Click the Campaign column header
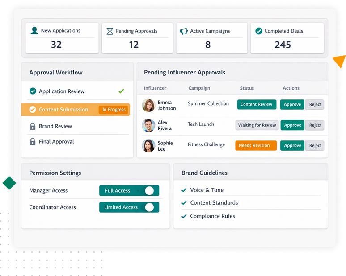Viewport: 346px width, 276px height. 199,88
